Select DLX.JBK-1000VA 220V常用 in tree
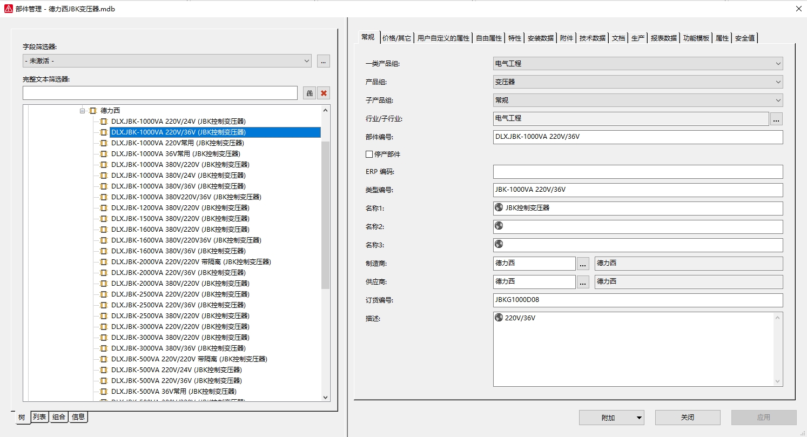The height and width of the screenshot is (437, 807). (x=177, y=143)
